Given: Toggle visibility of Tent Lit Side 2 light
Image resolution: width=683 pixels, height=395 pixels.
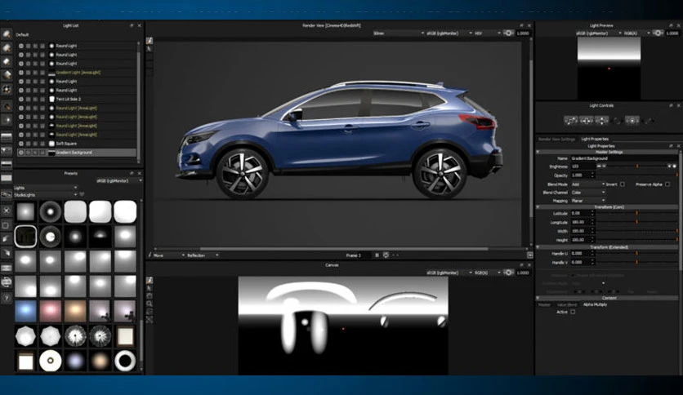Looking at the screenshot, I should 20,100.
